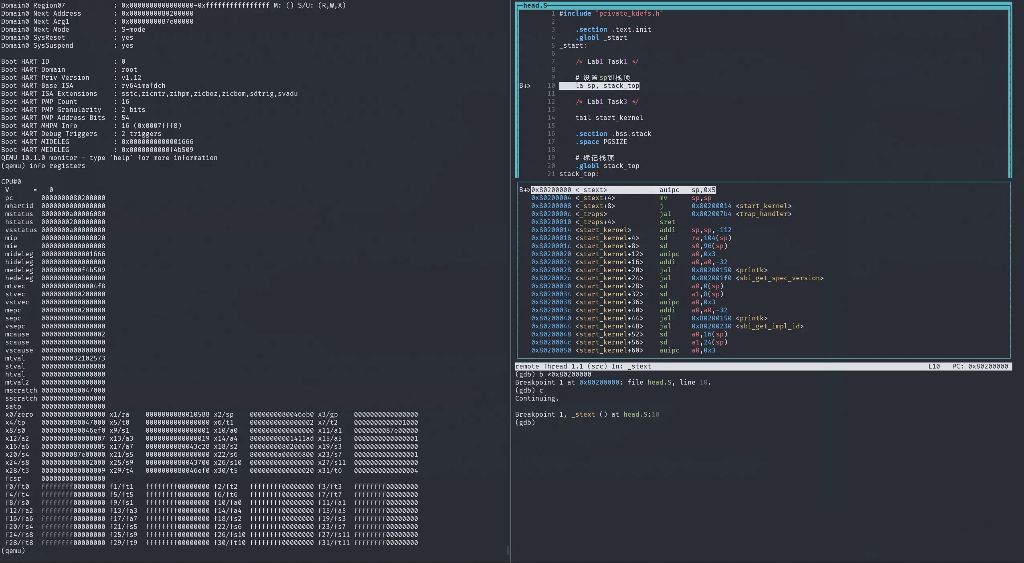Viewport: 1024px width, 563px height.
Task: Click the B+> marker at address 0x80200000
Action: click(524, 190)
